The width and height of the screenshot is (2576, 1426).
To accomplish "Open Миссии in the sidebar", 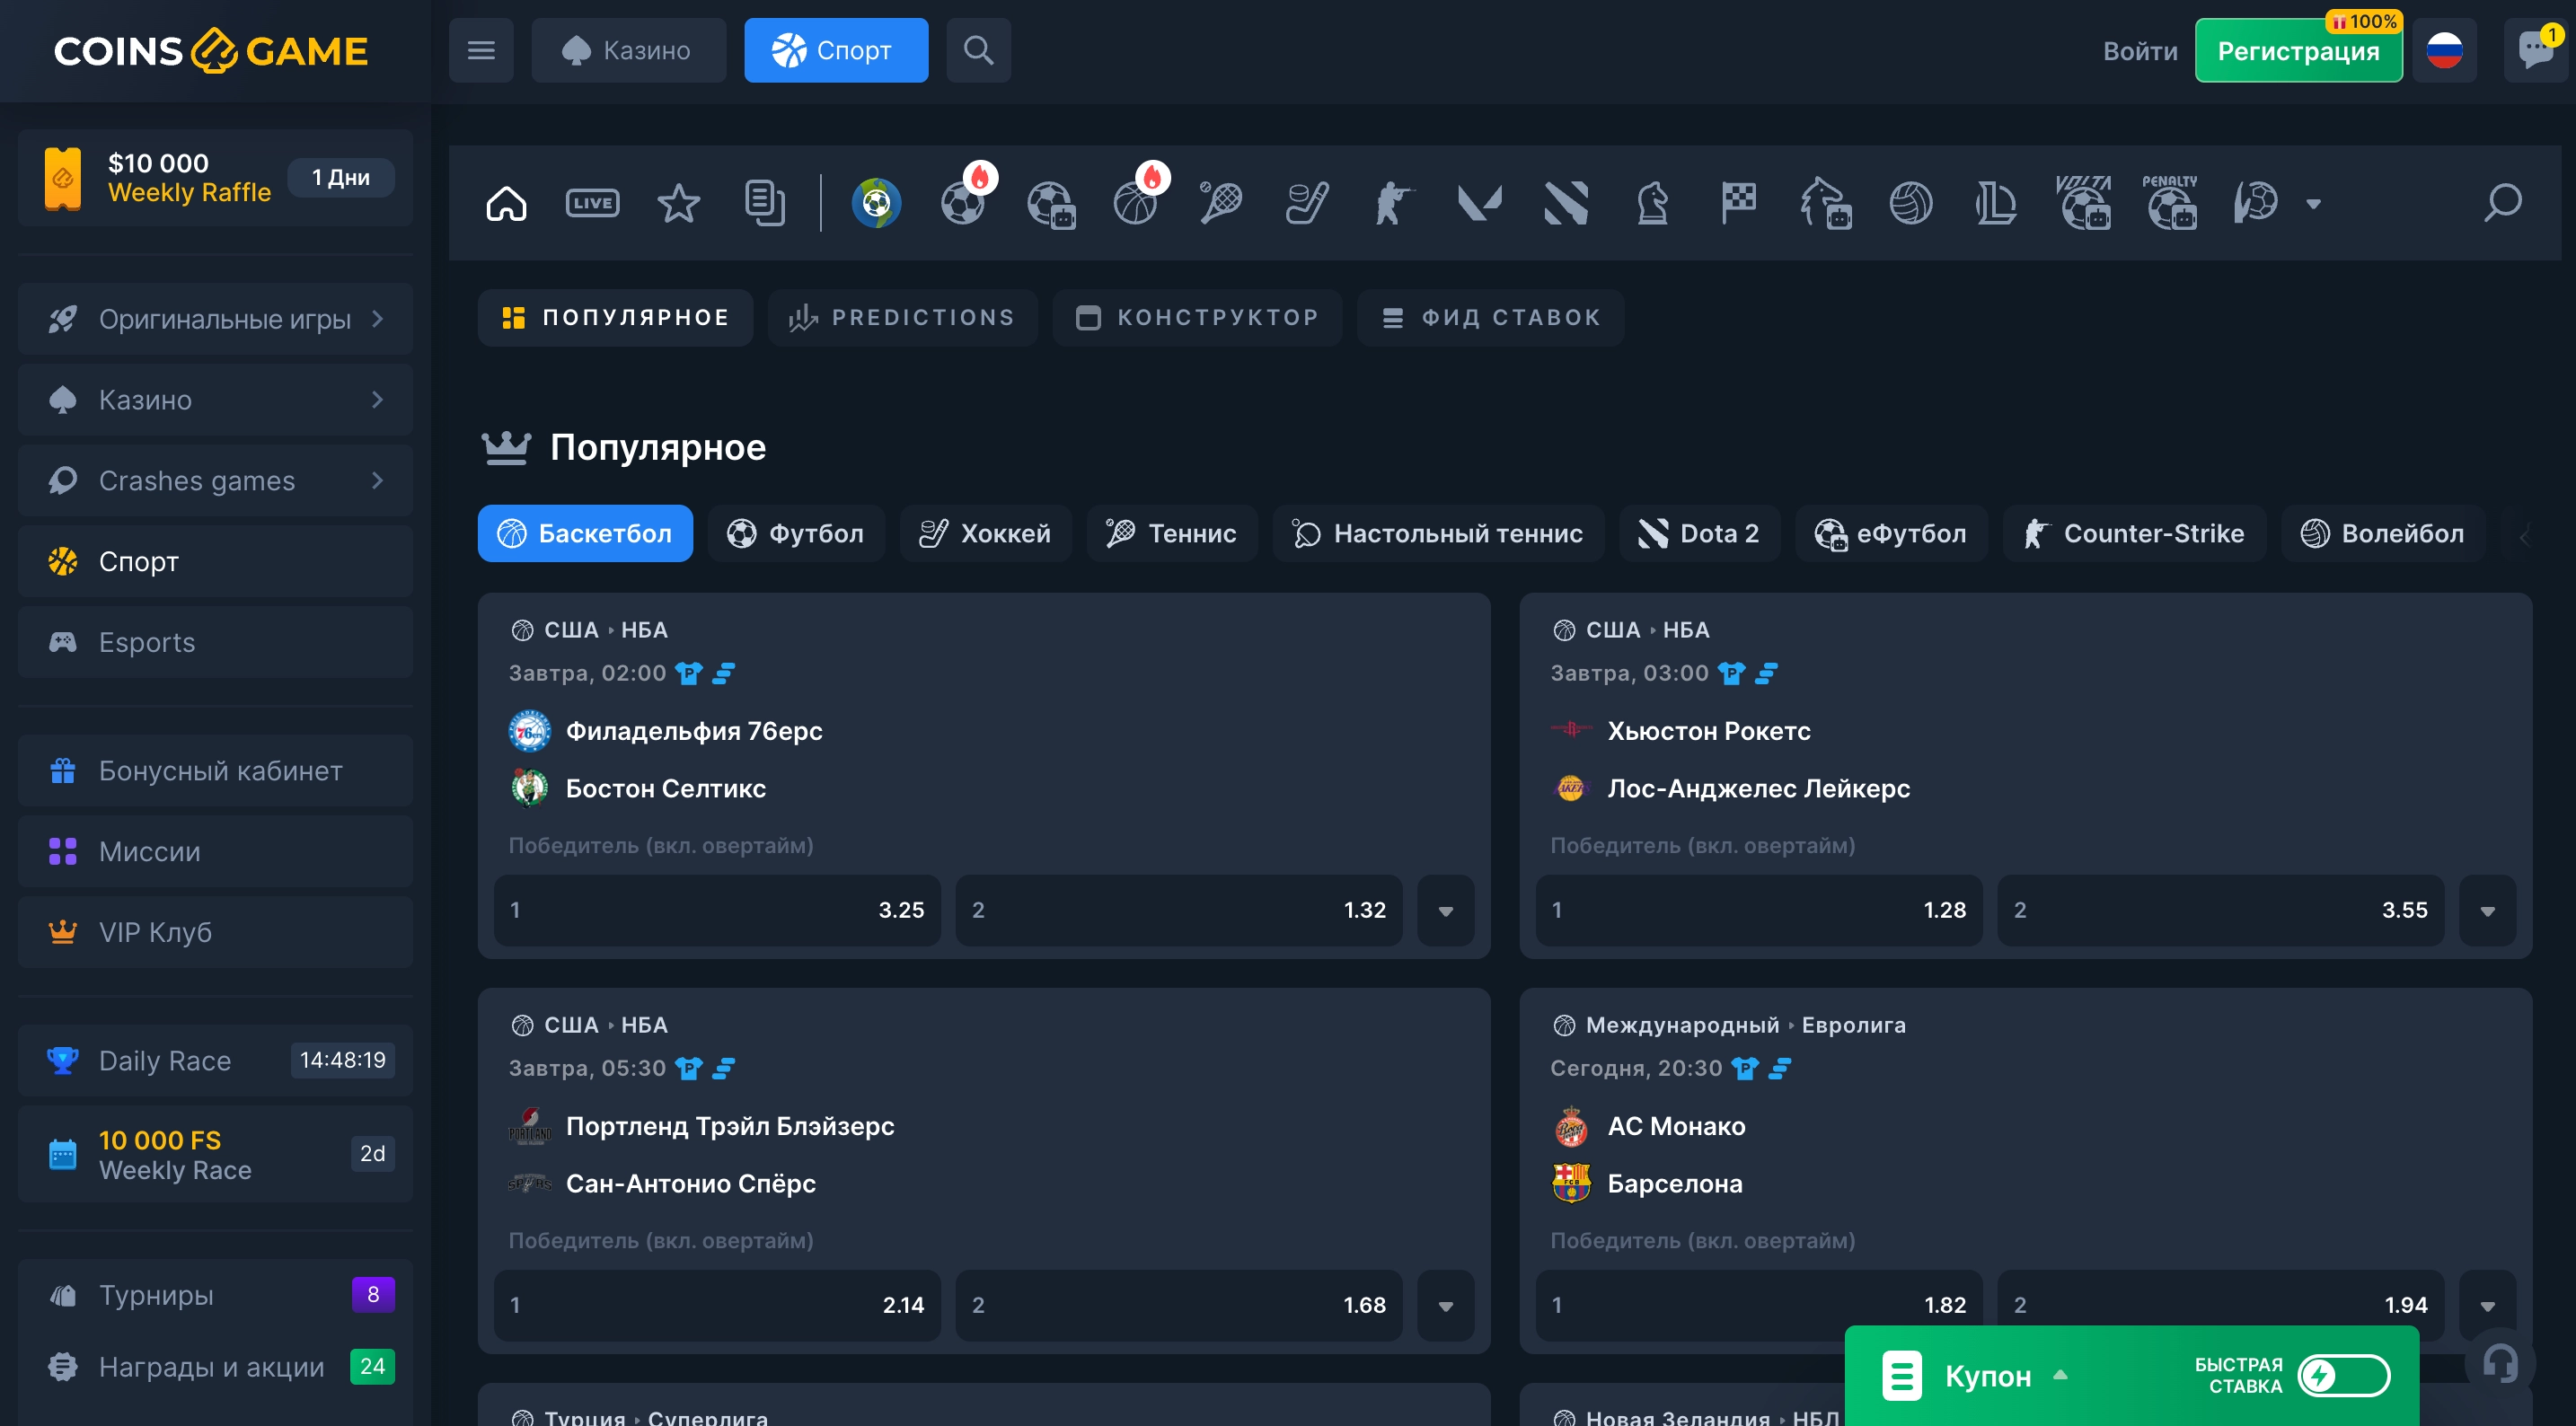I will [x=215, y=852].
